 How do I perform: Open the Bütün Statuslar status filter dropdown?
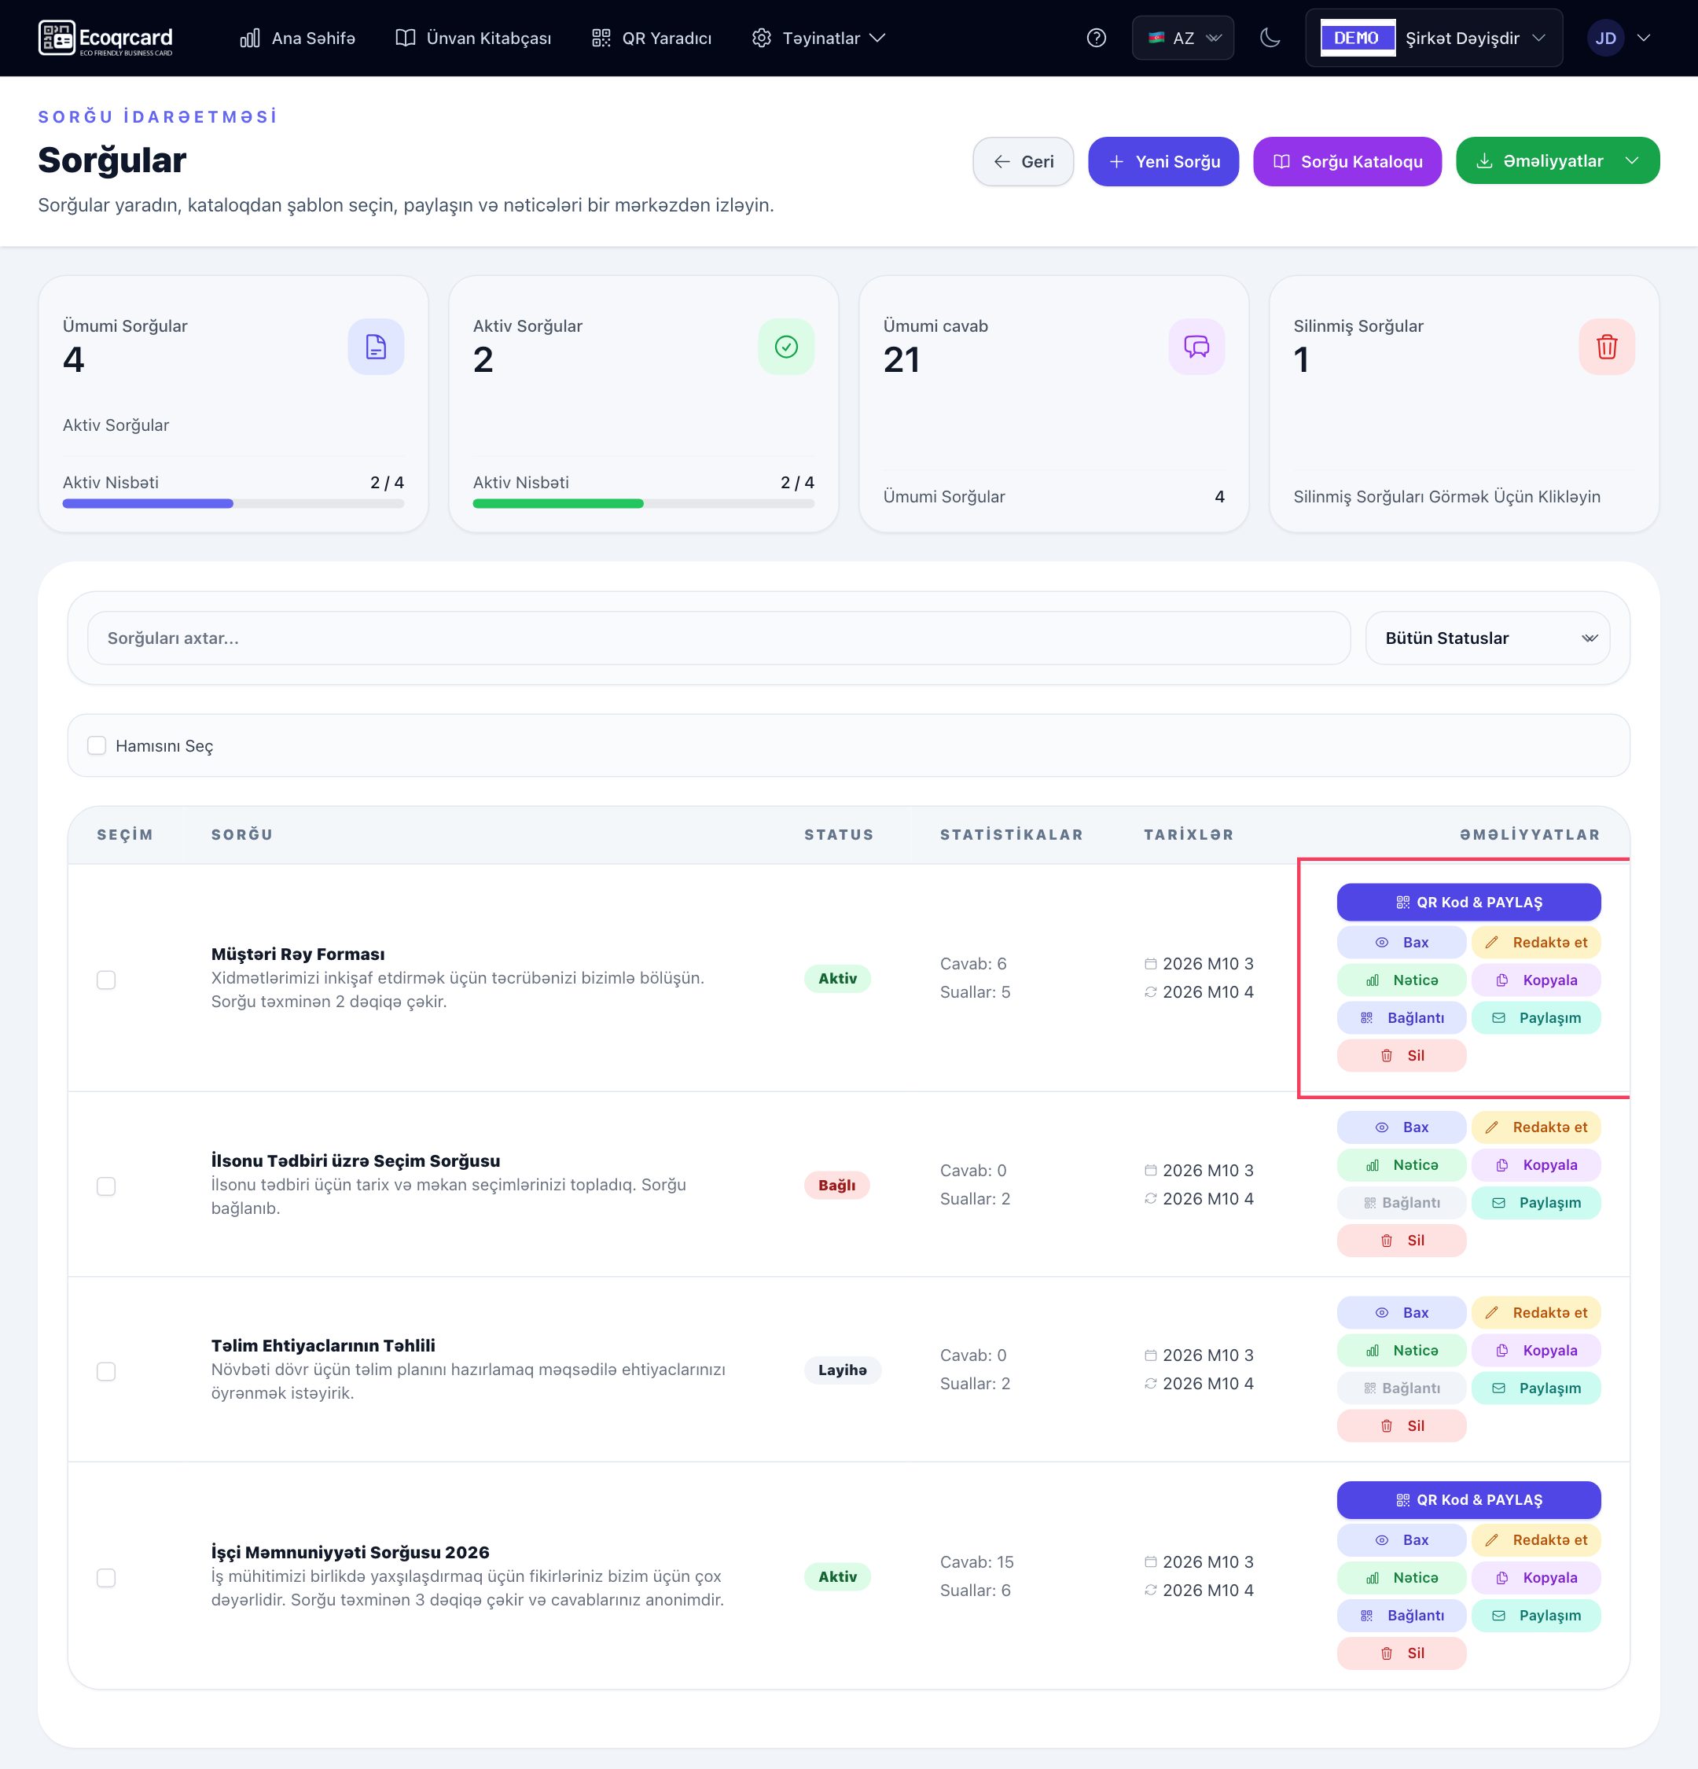point(1487,638)
